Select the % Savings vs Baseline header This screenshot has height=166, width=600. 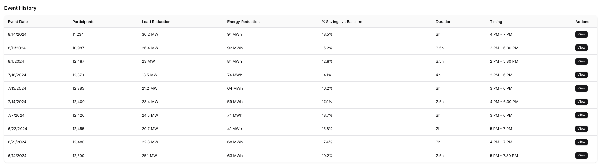pyautogui.click(x=342, y=22)
